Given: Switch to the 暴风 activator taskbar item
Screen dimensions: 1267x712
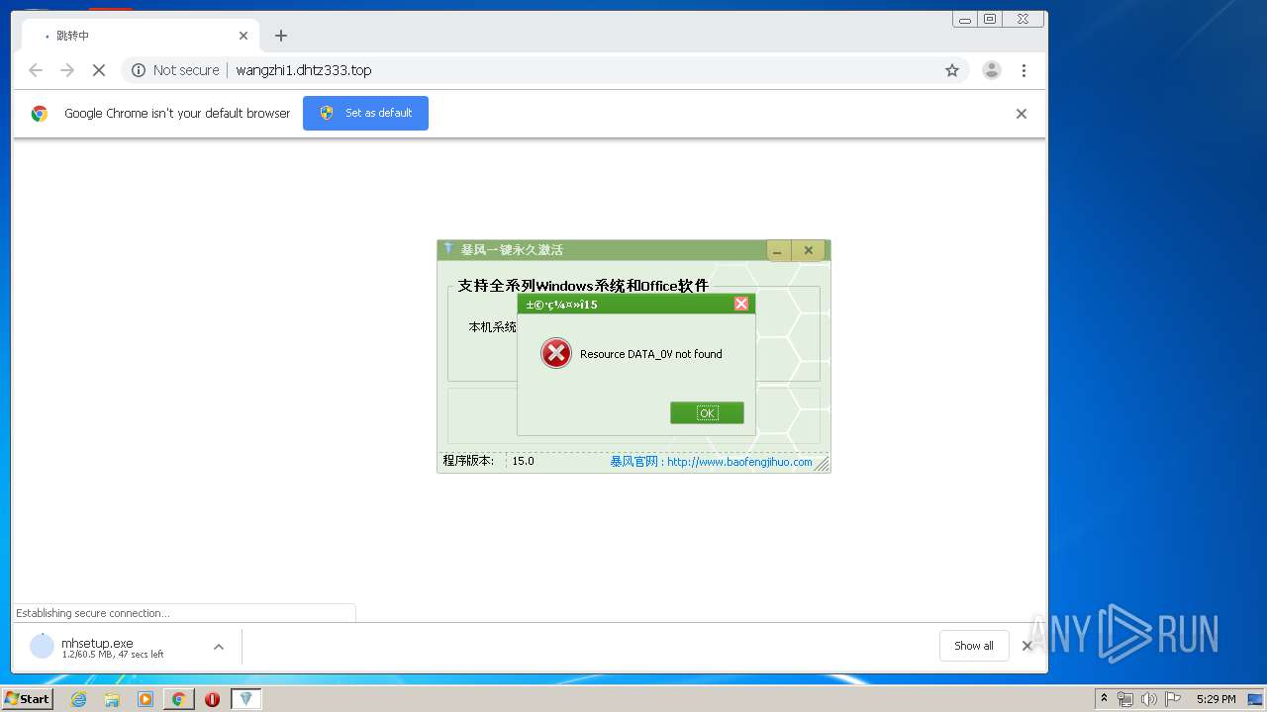Looking at the screenshot, I should pyautogui.click(x=246, y=699).
